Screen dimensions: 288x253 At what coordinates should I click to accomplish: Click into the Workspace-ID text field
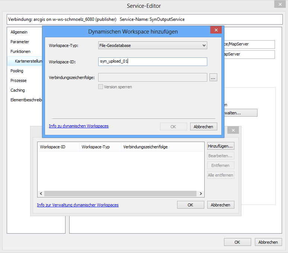tap(153, 61)
